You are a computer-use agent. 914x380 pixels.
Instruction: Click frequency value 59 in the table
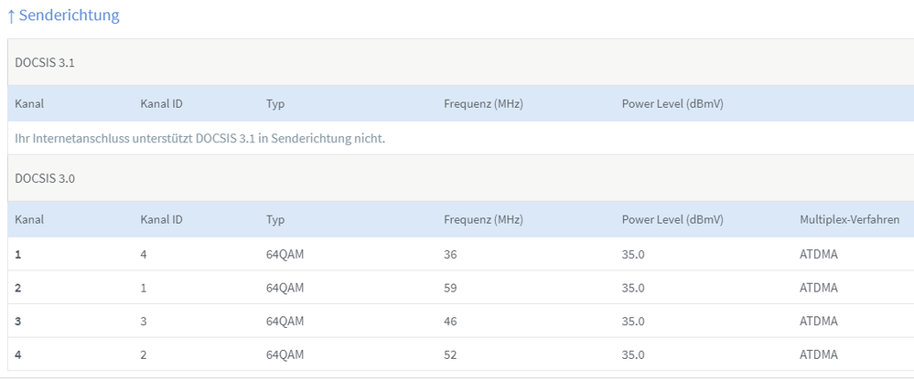[450, 288]
